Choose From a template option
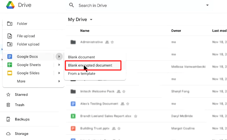Viewport: 227px width, 140px height. tap(81, 73)
